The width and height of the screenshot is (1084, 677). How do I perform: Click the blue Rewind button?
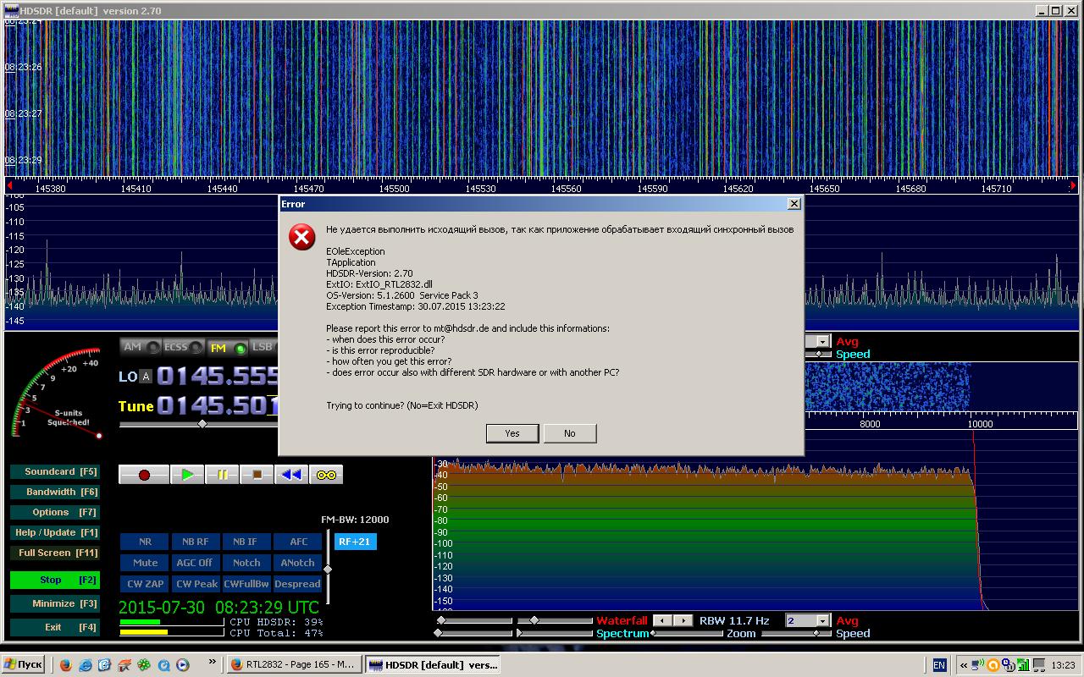coord(291,475)
